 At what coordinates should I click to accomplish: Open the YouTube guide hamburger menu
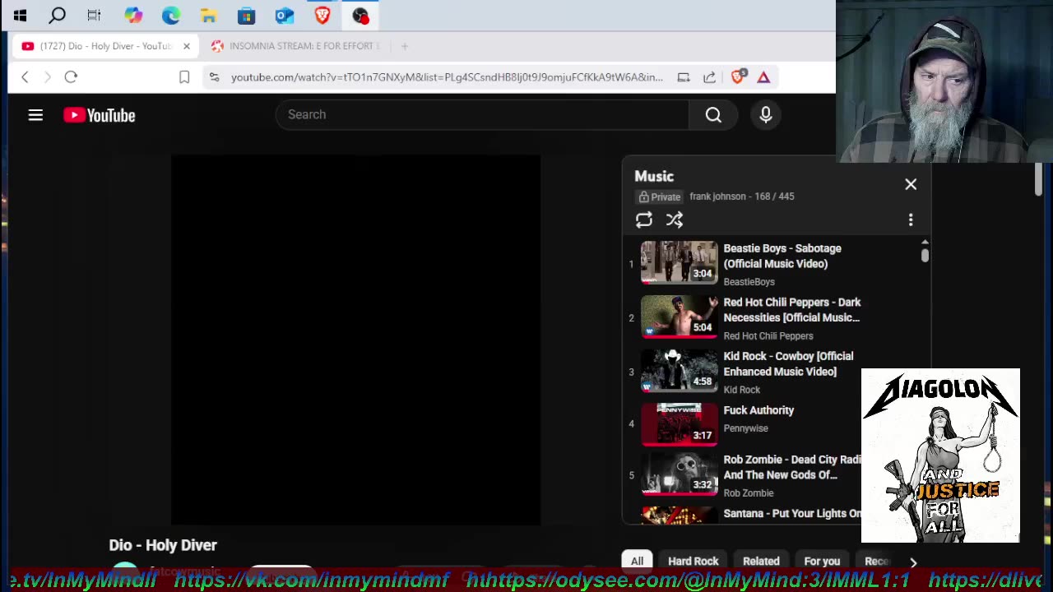coord(35,115)
